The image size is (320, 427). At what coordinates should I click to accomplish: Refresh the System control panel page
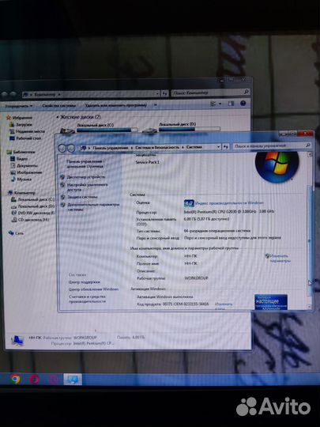[x=227, y=147]
